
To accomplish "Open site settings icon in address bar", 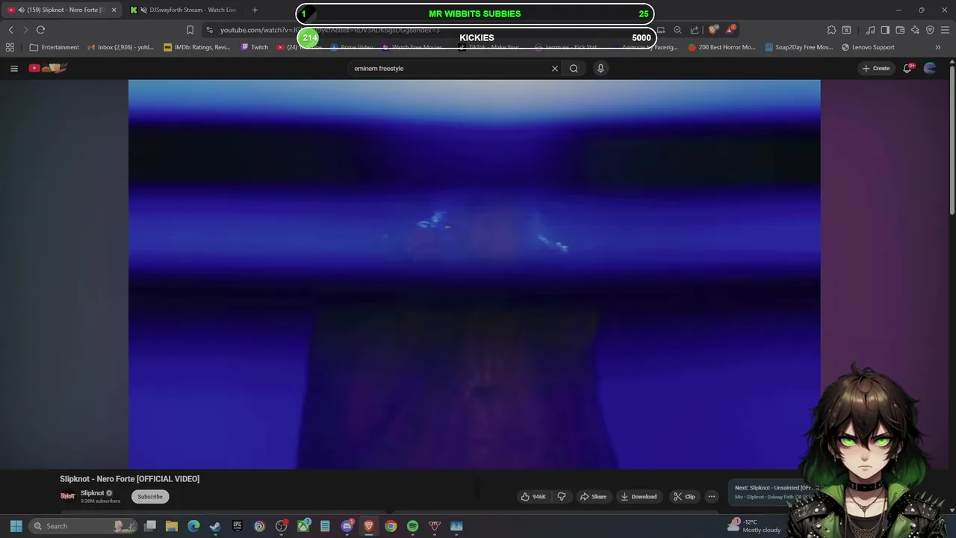I will pos(210,30).
